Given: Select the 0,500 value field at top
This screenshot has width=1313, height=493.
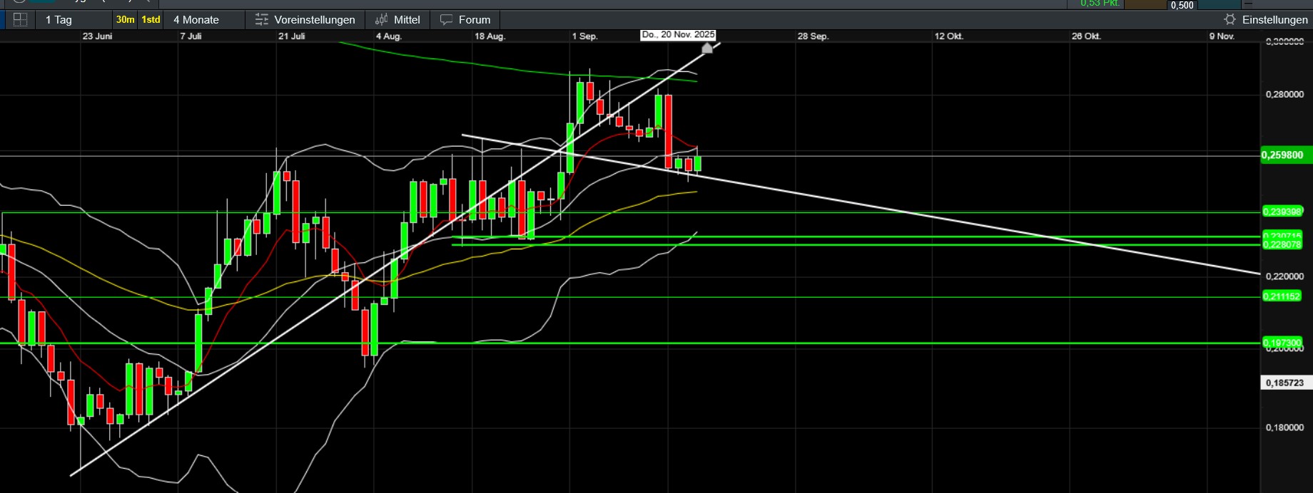Looking at the screenshot, I should click(1182, 5).
